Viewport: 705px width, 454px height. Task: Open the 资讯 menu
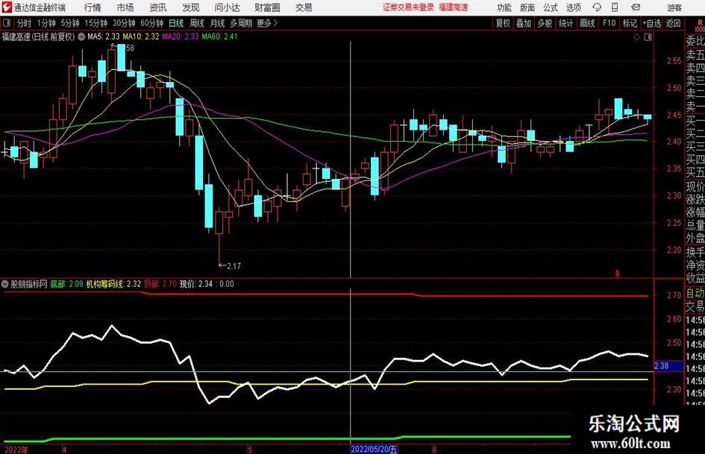tap(158, 7)
